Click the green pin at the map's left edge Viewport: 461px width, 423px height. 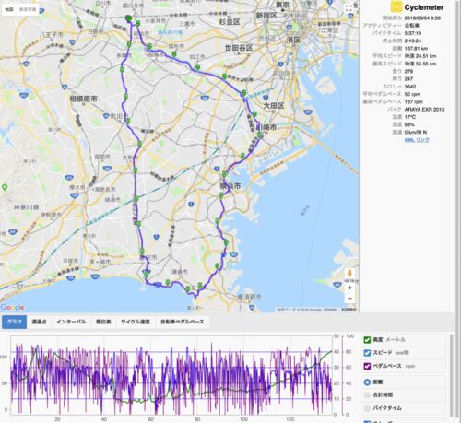click(x=5, y=187)
